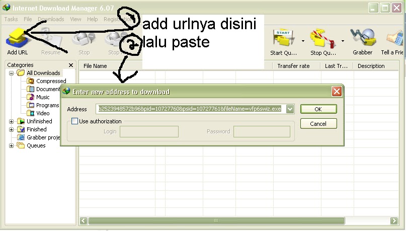
Task: Expand the Unfinished tree node
Action: [x=11, y=121]
